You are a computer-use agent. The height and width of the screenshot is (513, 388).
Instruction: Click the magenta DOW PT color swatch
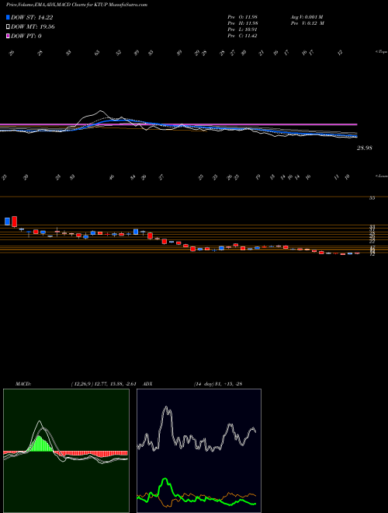click(x=8, y=36)
